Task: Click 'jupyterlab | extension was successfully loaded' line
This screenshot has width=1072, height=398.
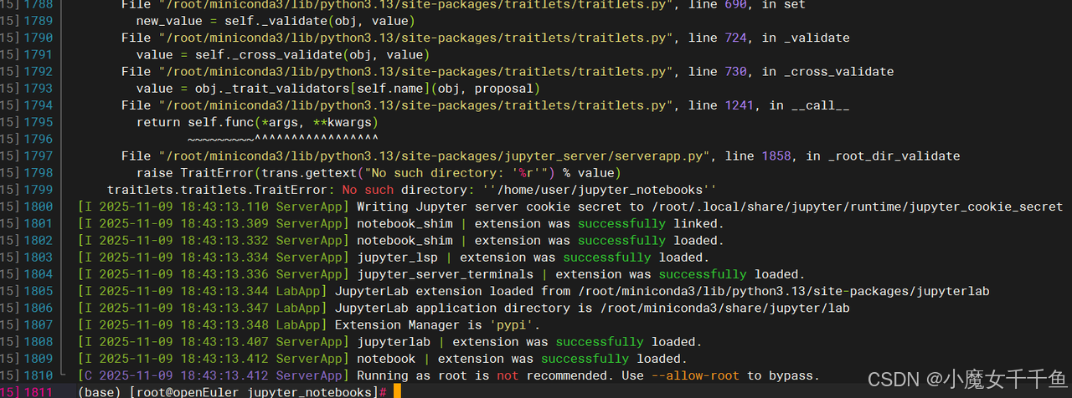Action: [389, 341]
